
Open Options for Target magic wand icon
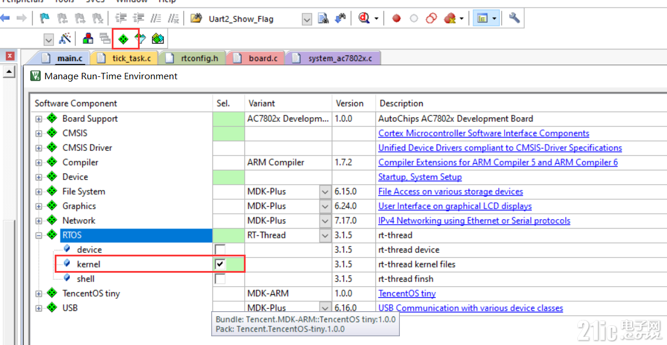point(65,39)
